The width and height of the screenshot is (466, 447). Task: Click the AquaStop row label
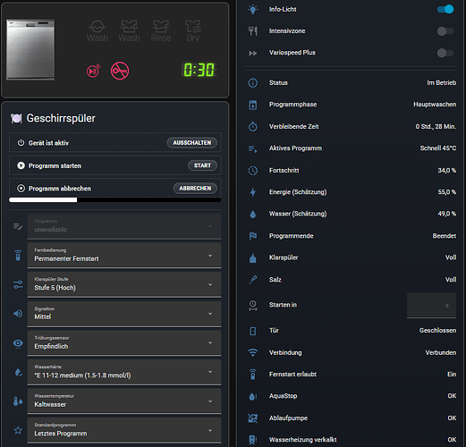283,396
